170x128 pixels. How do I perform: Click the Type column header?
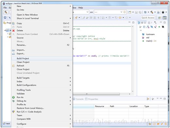151,106
